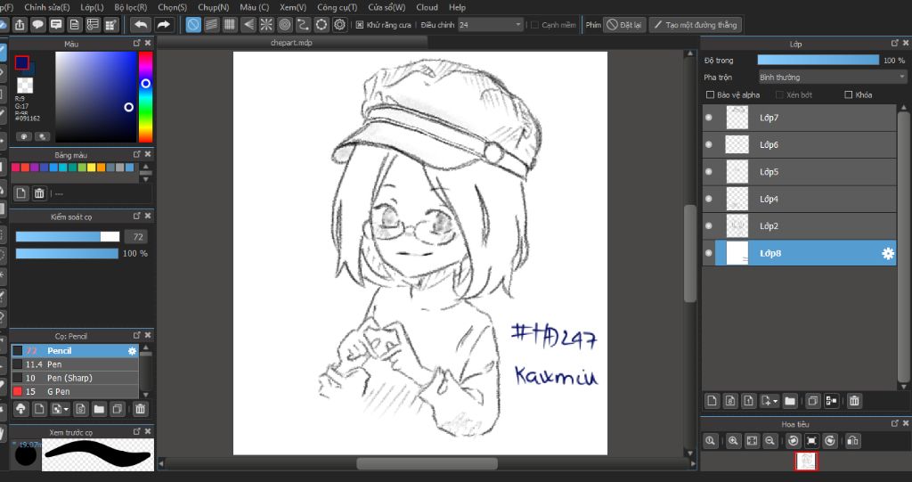Reset canvas rotation in navigator
The image size is (912, 482).
(811, 441)
